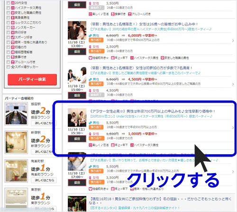The height and width of the screenshot is (212, 237).
Task: Click the male symbol in 15:30 listing
Action: 90,123
